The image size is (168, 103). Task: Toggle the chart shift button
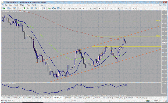click(x=44, y=8)
